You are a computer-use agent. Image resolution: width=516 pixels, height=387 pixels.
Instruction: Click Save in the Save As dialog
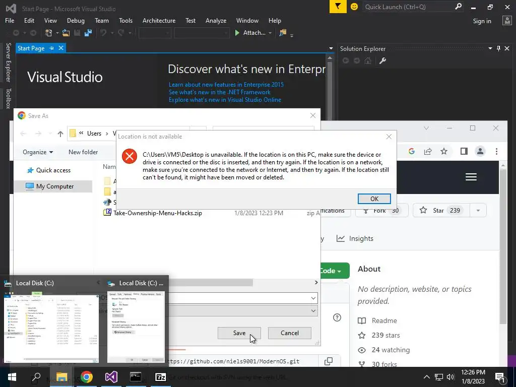point(239,333)
